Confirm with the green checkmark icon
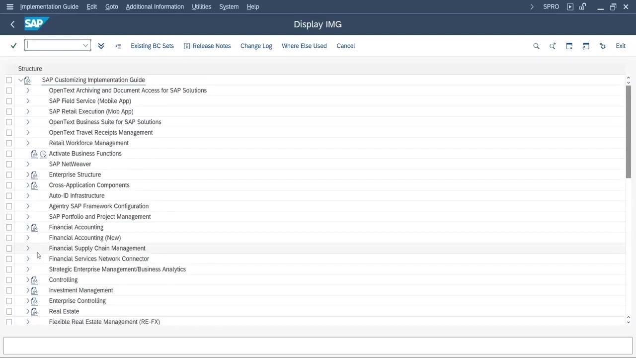The height and width of the screenshot is (358, 636). pos(13,46)
